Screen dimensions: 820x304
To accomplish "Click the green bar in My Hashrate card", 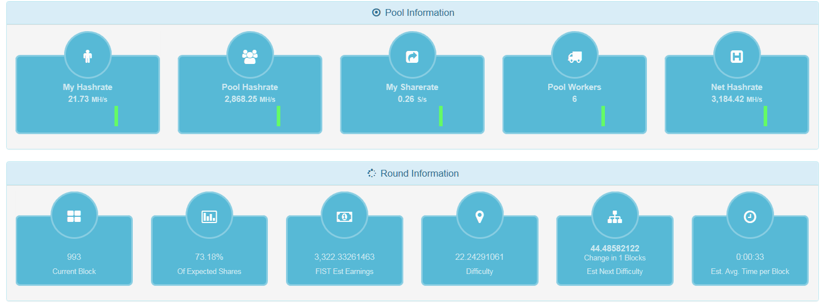I will coord(116,116).
